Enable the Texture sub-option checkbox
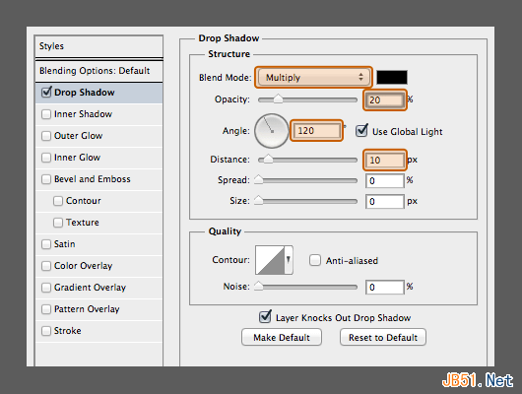The image size is (522, 394). 58,223
